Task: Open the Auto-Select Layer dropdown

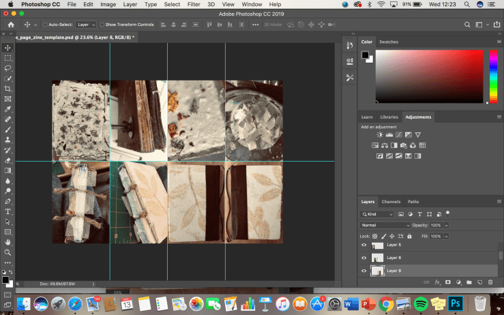Action: tap(87, 25)
